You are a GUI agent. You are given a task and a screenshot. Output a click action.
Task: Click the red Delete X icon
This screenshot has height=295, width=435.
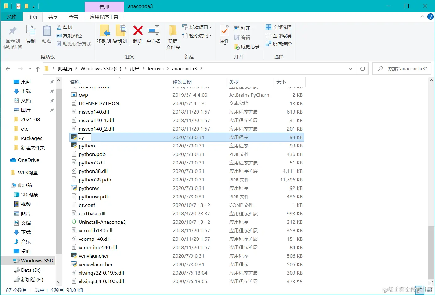click(x=138, y=30)
